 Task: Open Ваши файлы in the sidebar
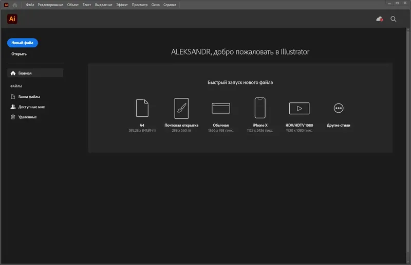pyautogui.click(x=29, y=97)
